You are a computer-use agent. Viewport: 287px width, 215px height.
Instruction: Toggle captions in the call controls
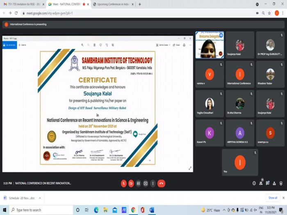(138, 183)
